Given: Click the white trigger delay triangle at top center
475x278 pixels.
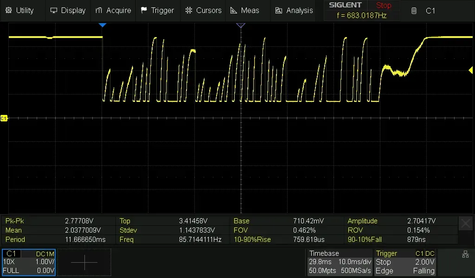Looking at the screenshot, I should pyautogui.click(x=240, y=25).
